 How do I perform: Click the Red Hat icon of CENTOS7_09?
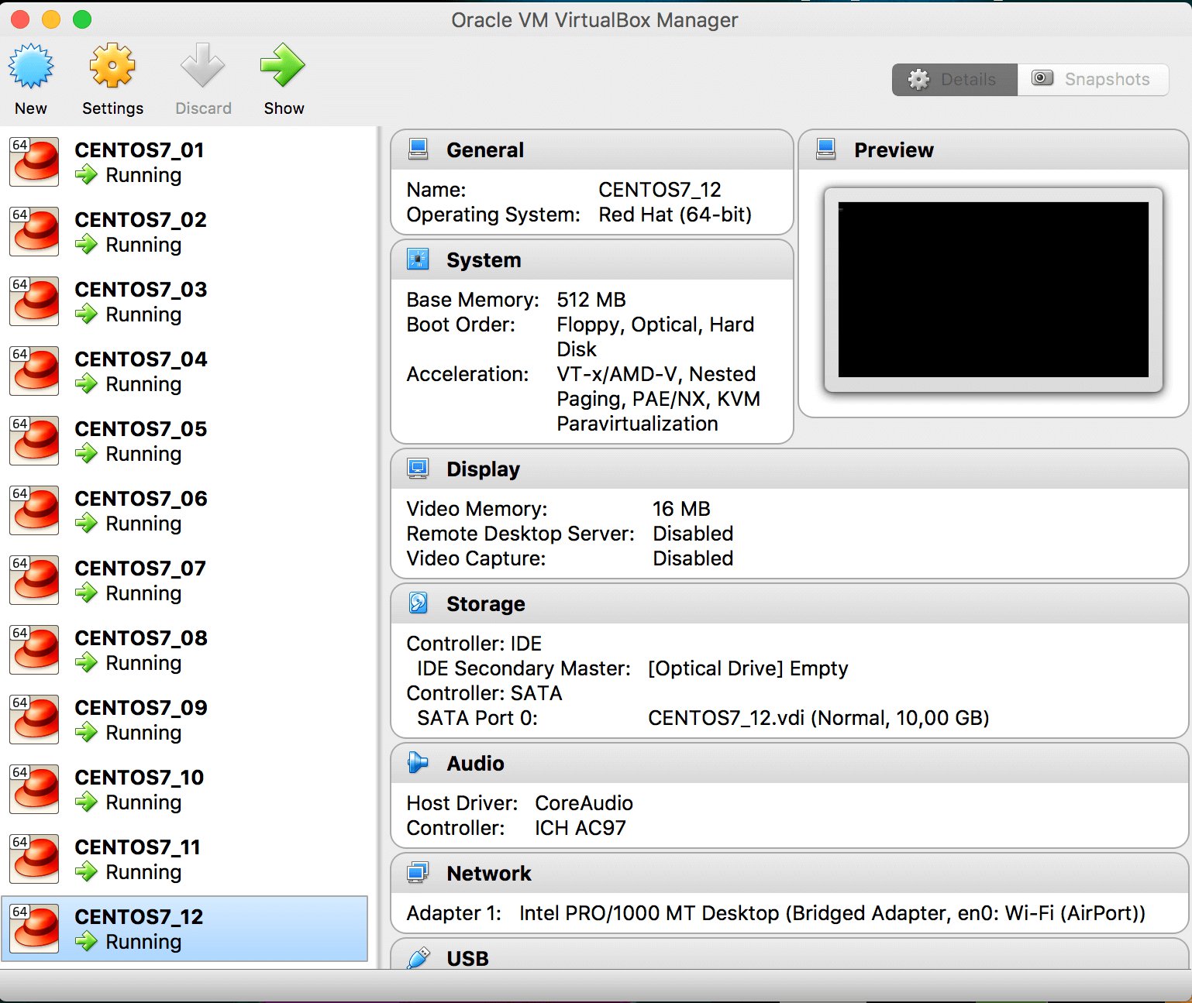coord(34,720)
